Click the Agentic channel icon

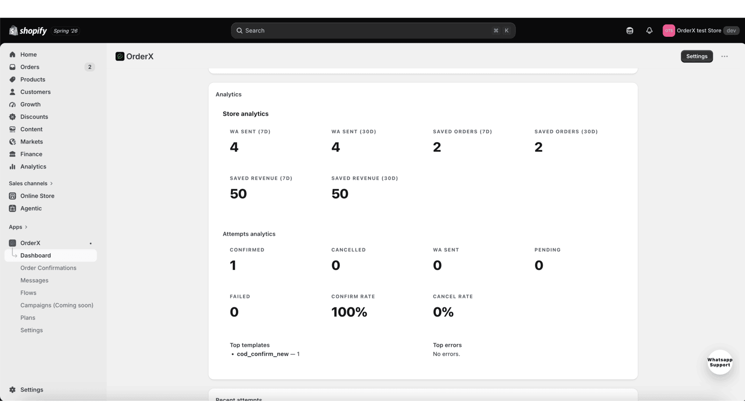(x=13, y=209)
